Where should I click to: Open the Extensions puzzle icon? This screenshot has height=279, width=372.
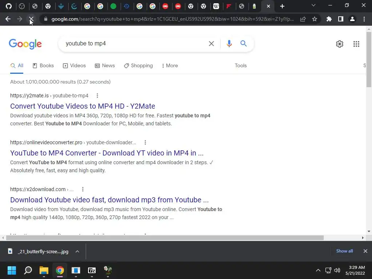pyautogui.click(x=329, y=19)
